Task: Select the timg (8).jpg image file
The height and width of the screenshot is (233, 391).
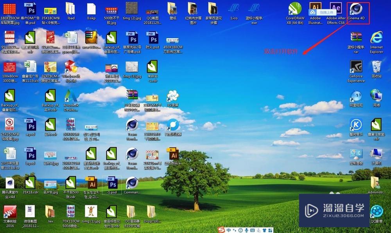Action: coord(132,69)
